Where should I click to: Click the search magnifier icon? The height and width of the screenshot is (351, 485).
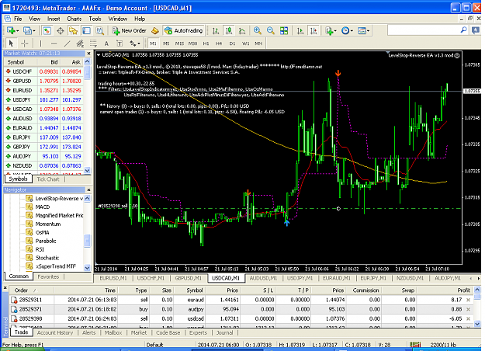tap(463, 30)
